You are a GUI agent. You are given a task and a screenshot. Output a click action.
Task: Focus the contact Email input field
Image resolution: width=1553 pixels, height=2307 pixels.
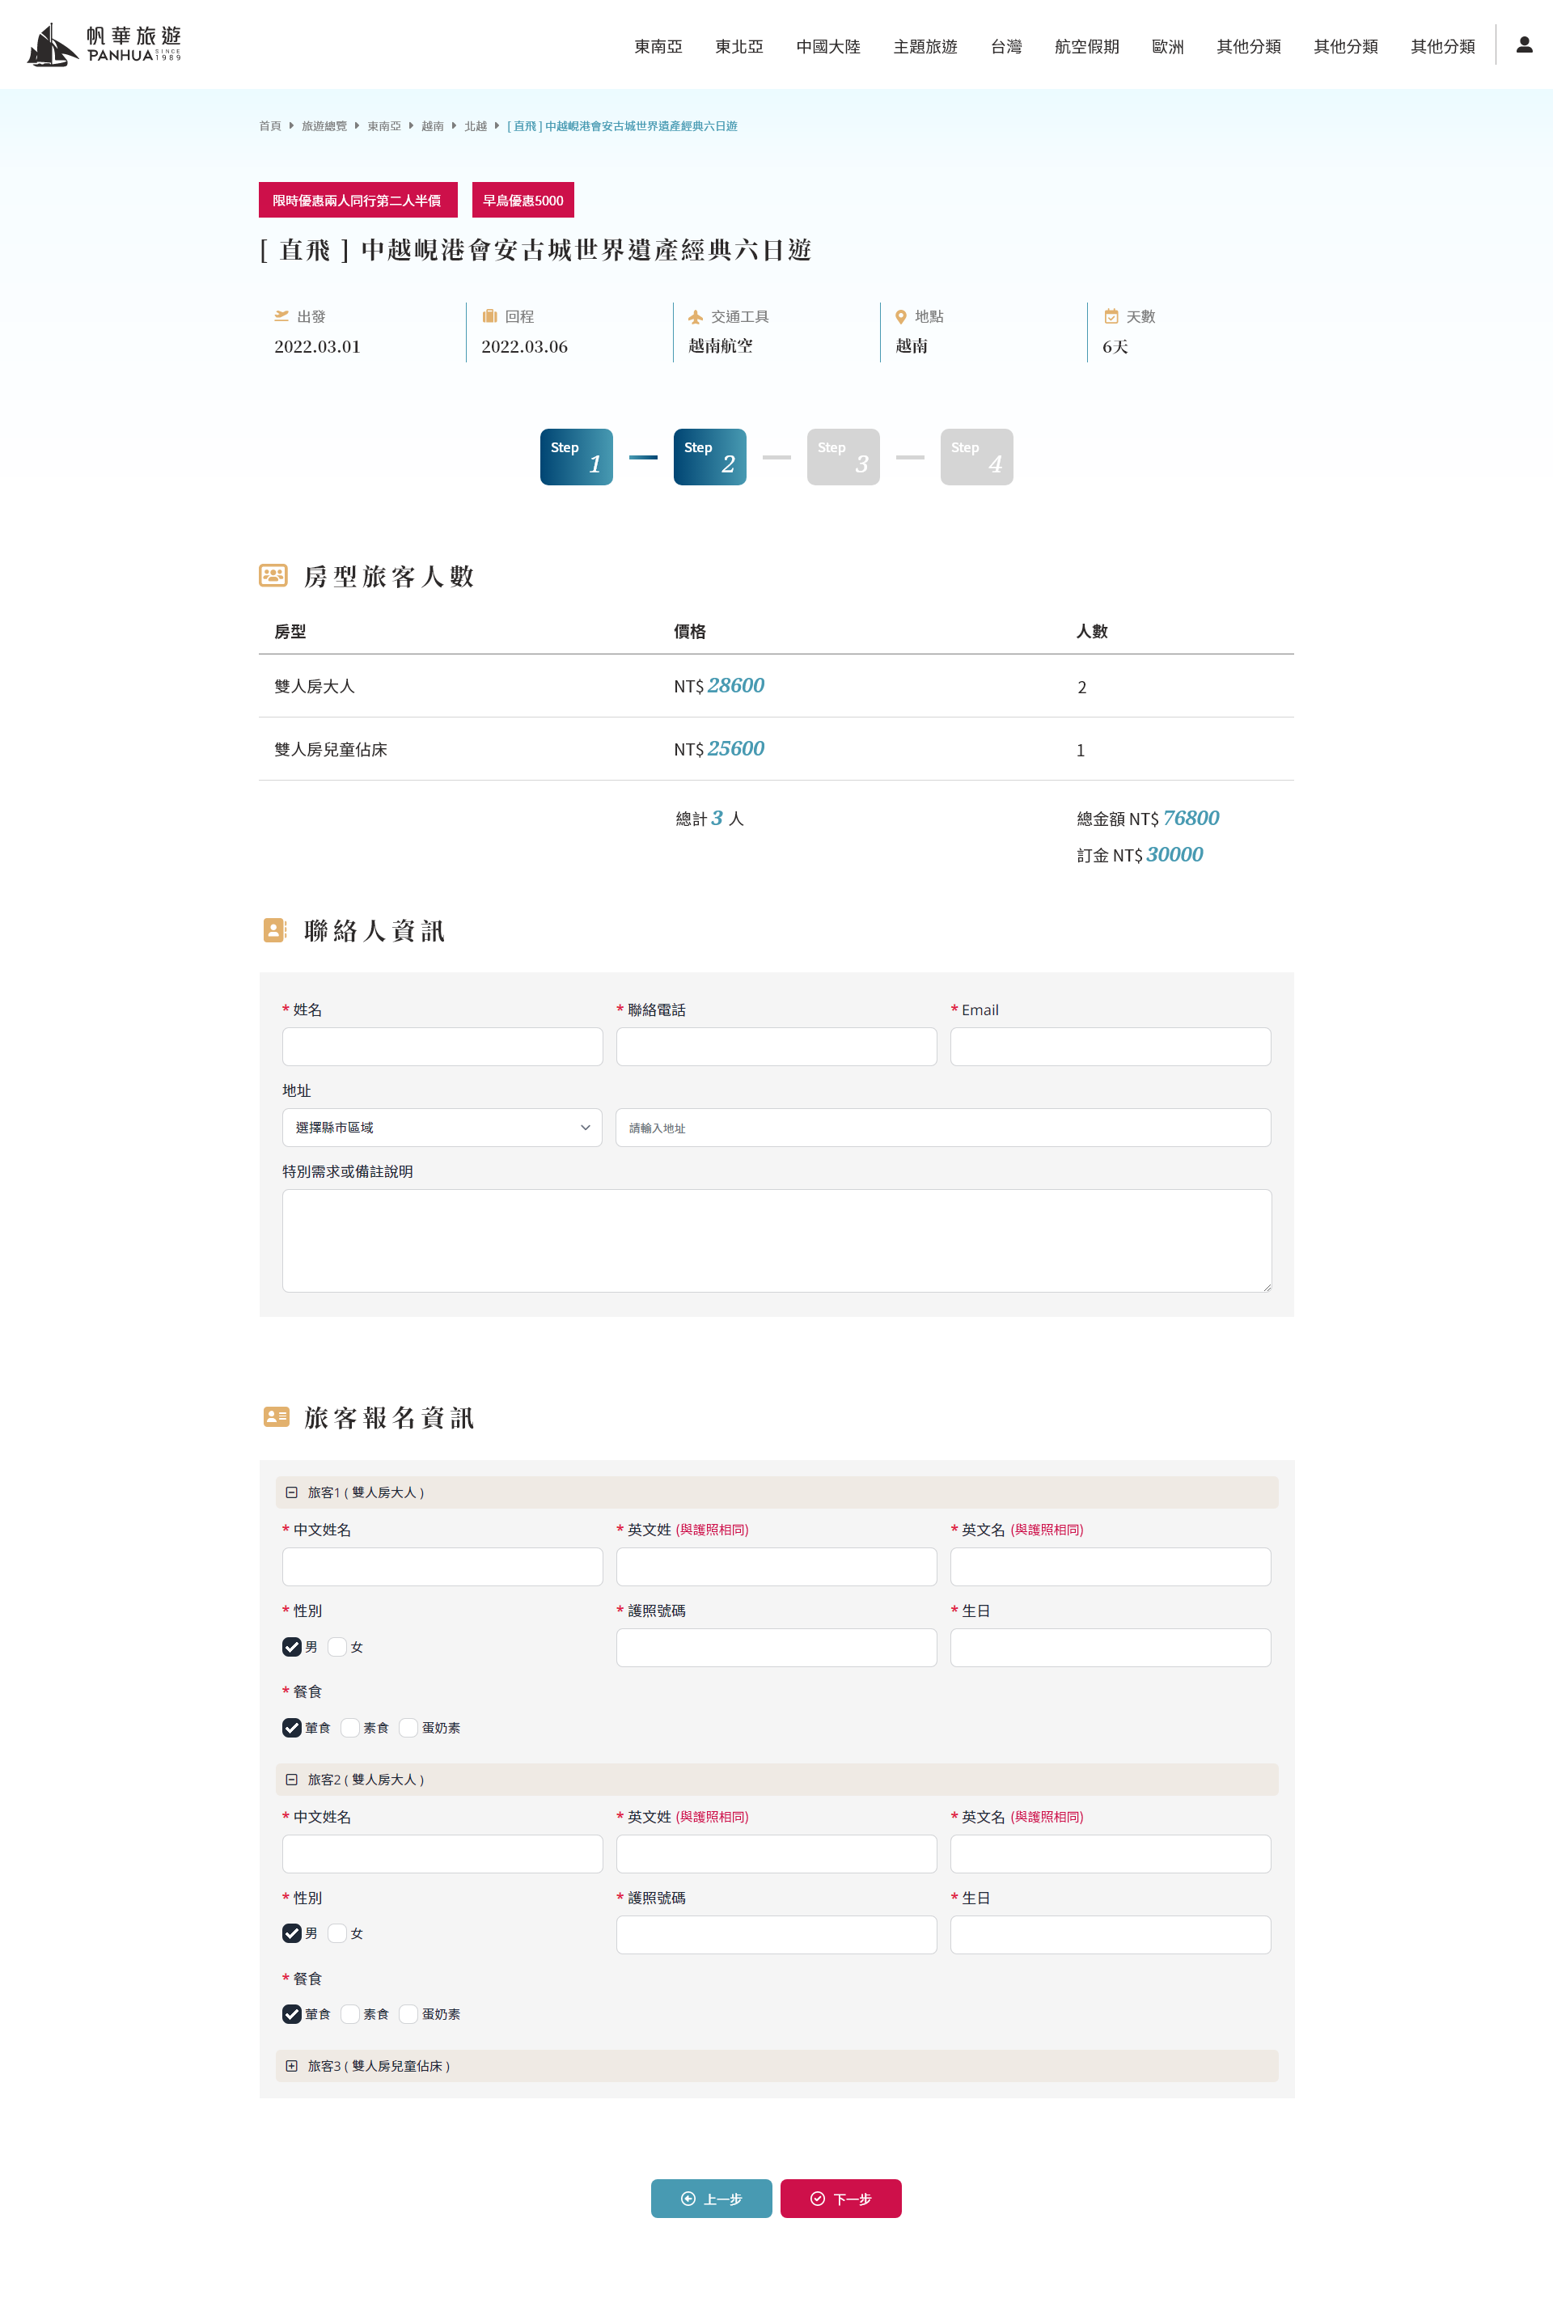tap(1111, 1046)
